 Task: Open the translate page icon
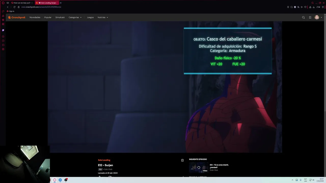(298, 7)
